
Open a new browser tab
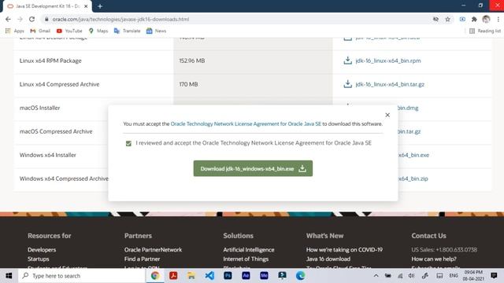[100, 6]
